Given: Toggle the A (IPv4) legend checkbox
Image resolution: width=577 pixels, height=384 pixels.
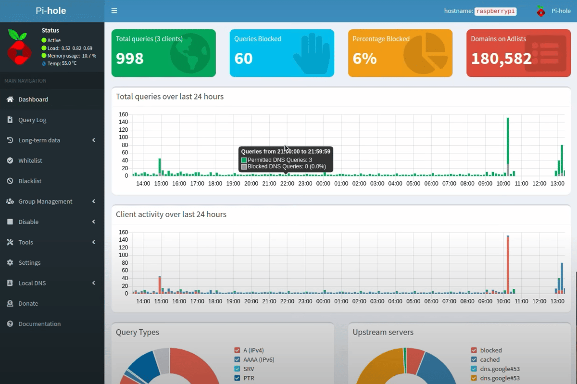Looking at the screenshot, I should click(x=237, y=350).
